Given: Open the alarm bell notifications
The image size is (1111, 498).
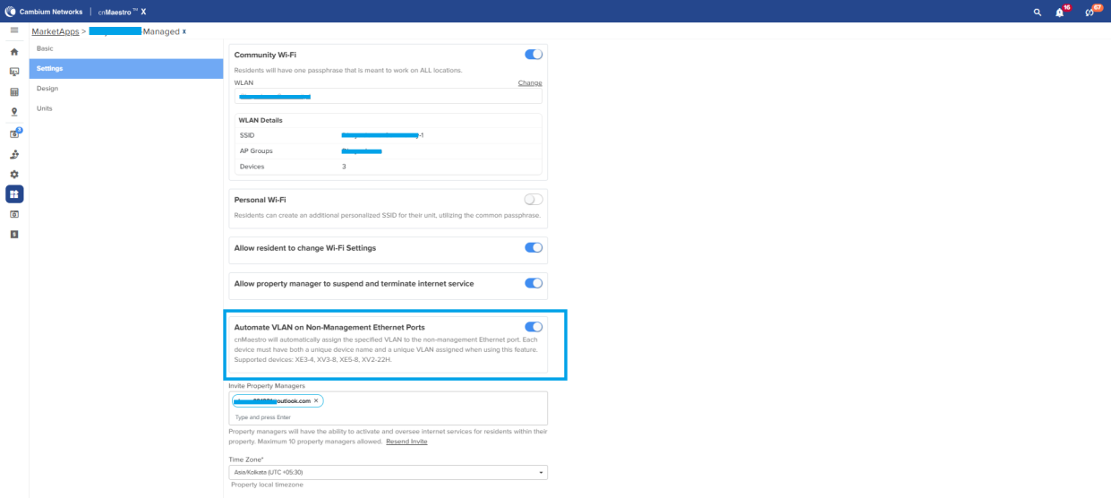Looking at the screenshot, I should pyautogui.click(x=1060, y=12).
